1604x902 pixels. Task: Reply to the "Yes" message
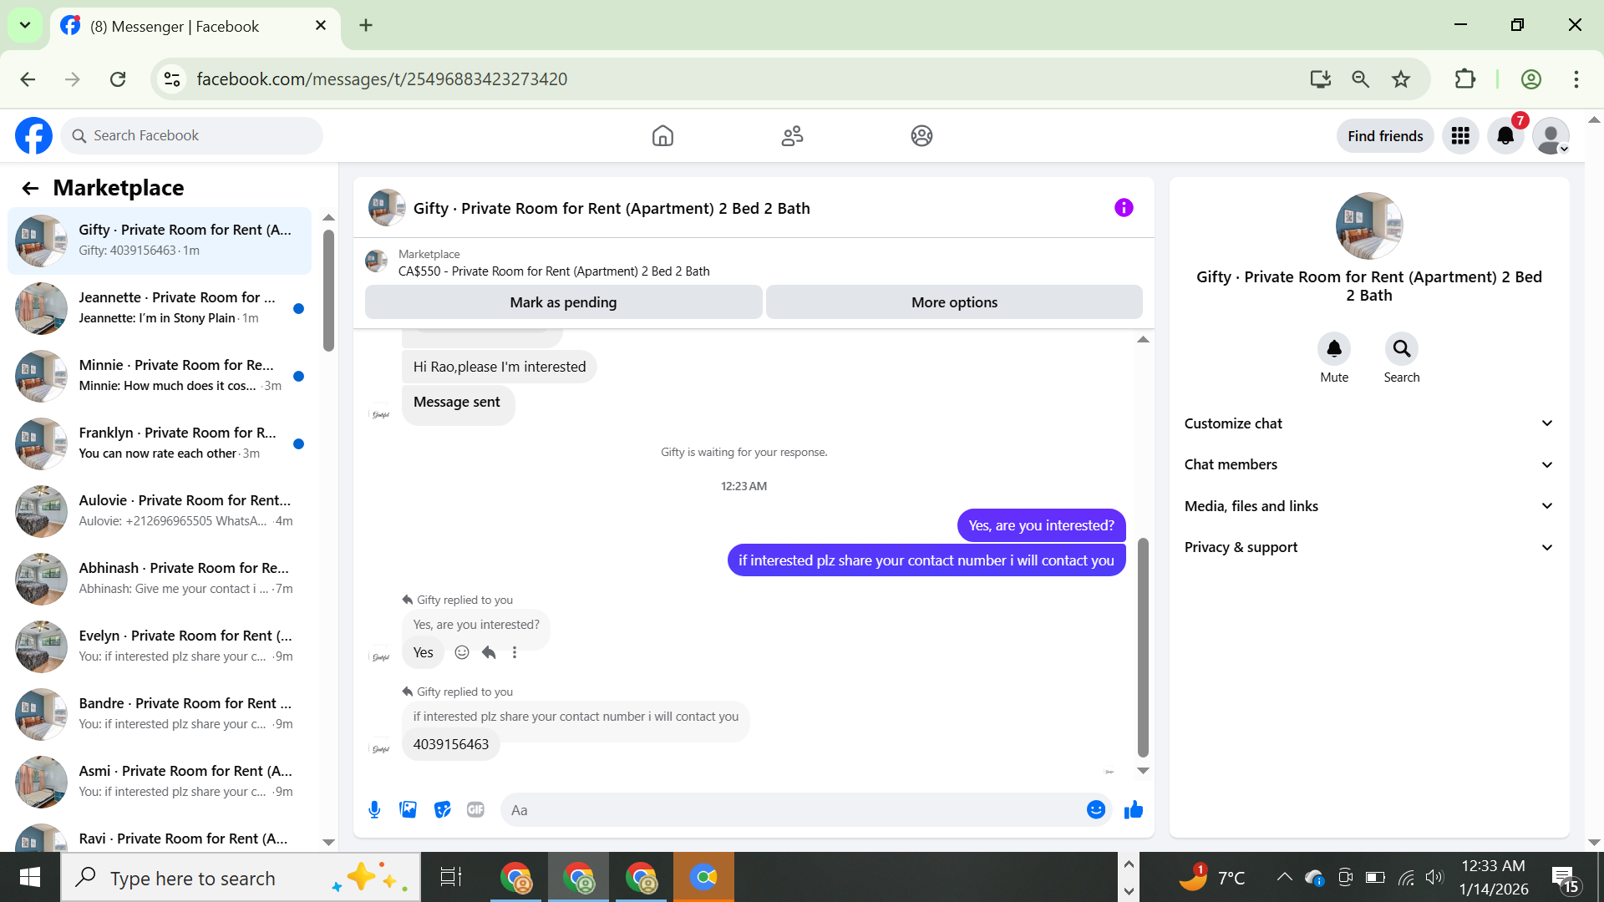point(489,652)
